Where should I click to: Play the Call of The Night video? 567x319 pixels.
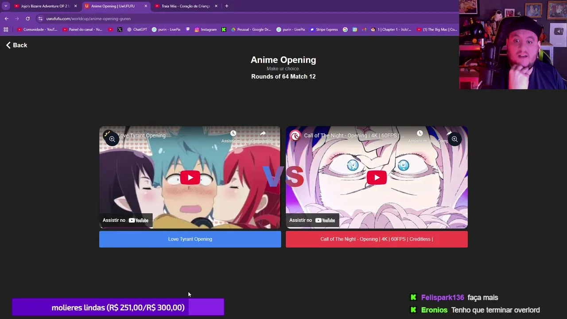[377, 178]
